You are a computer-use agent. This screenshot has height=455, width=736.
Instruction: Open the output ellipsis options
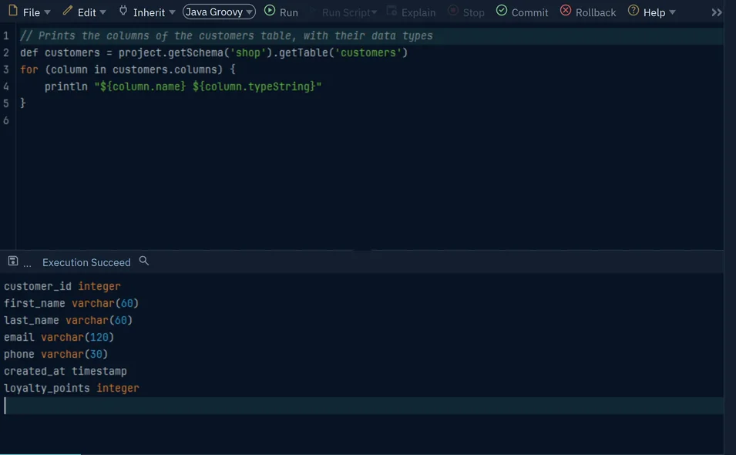click(x=27, y=264)
